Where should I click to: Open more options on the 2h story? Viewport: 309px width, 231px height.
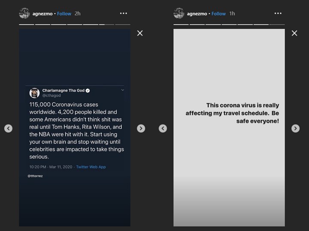click(124, 14)
